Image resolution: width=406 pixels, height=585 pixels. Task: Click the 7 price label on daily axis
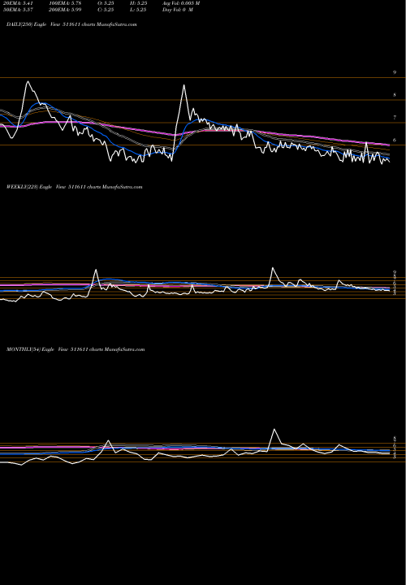point(395,118)
